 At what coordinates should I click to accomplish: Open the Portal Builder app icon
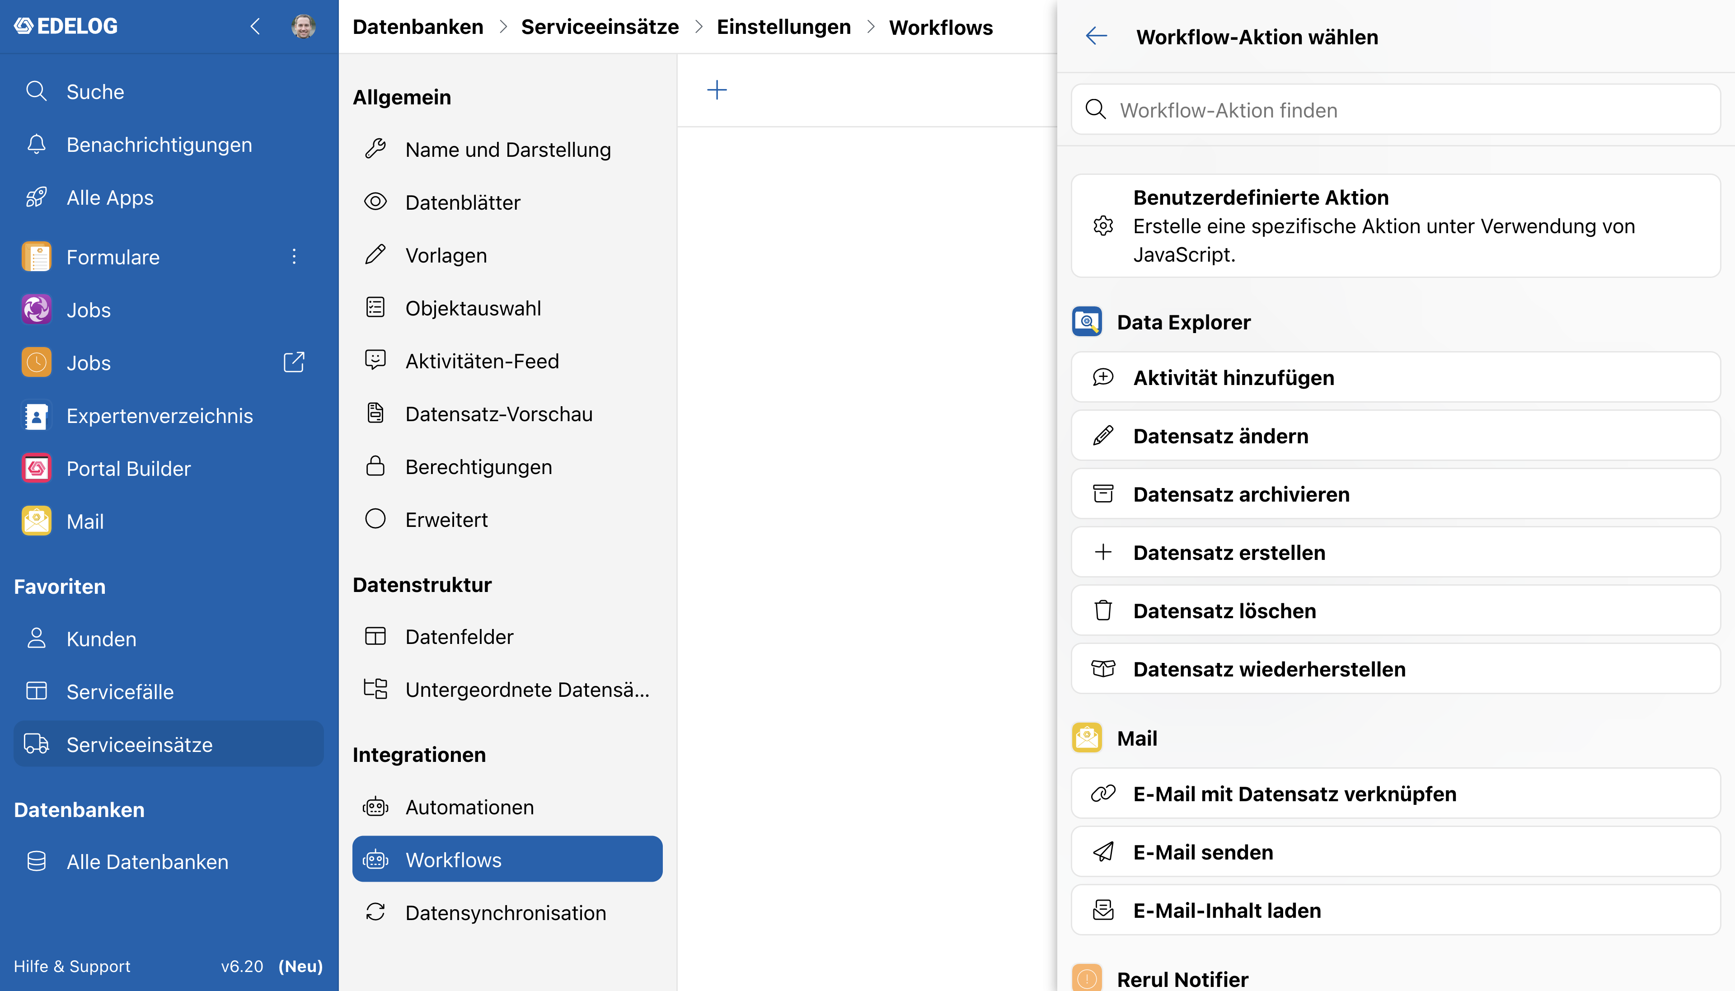click(x=36, y=468)
